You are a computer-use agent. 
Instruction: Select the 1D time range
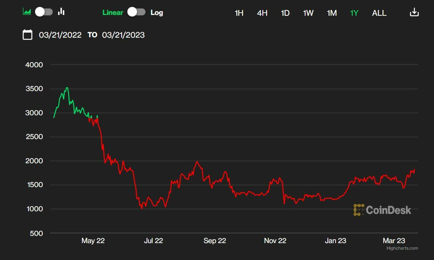coord(285,13)
